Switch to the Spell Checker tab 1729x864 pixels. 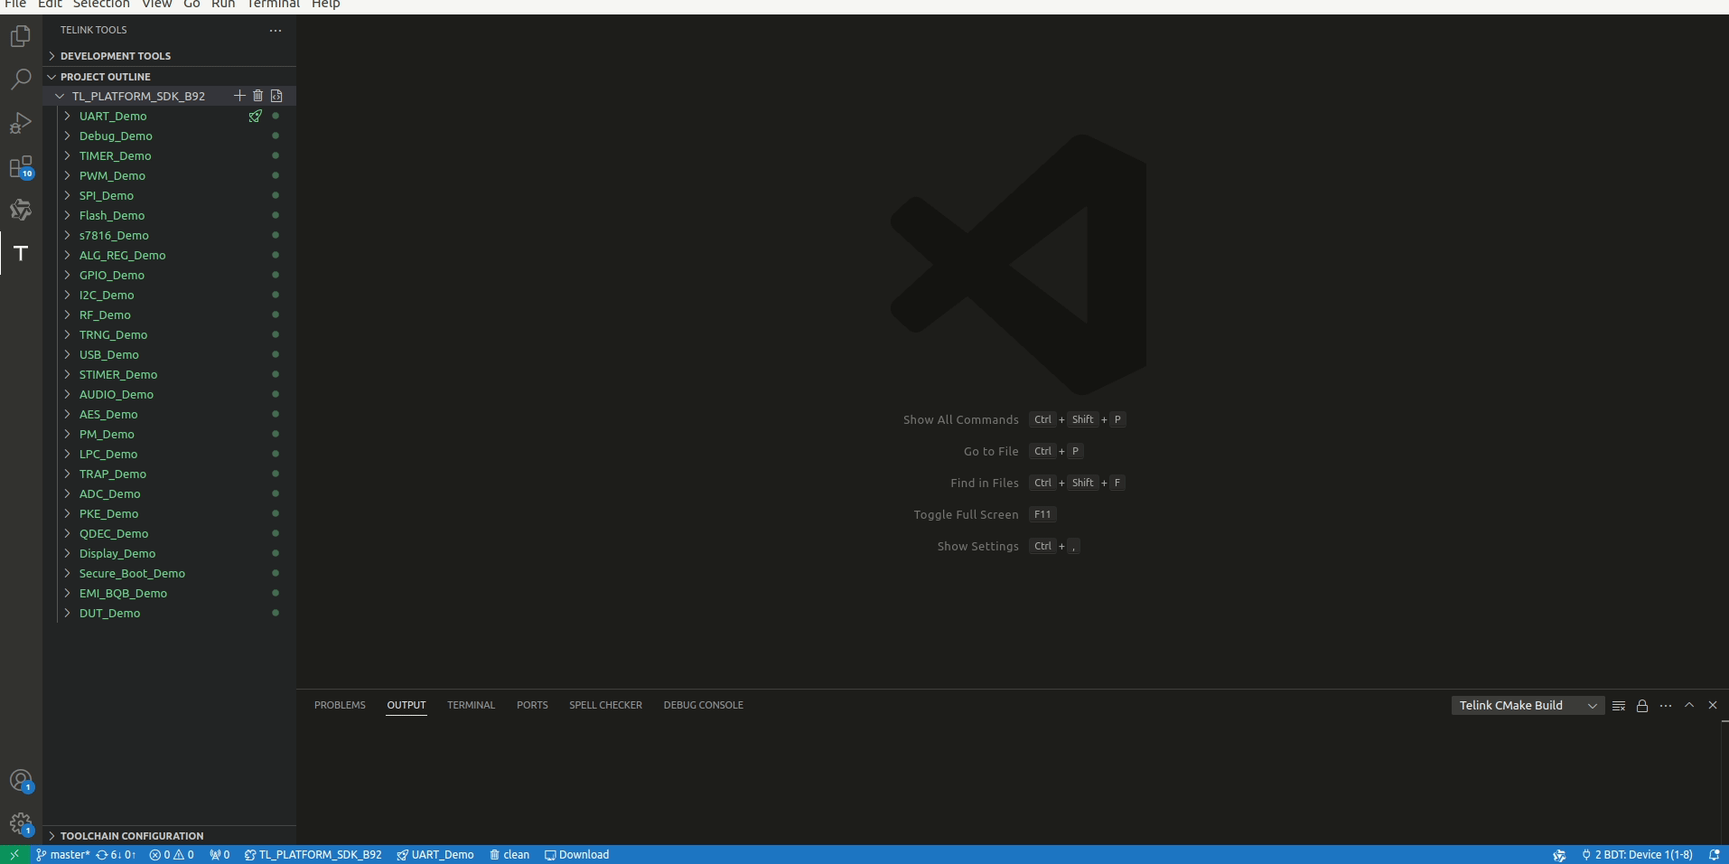pos(605,706)
